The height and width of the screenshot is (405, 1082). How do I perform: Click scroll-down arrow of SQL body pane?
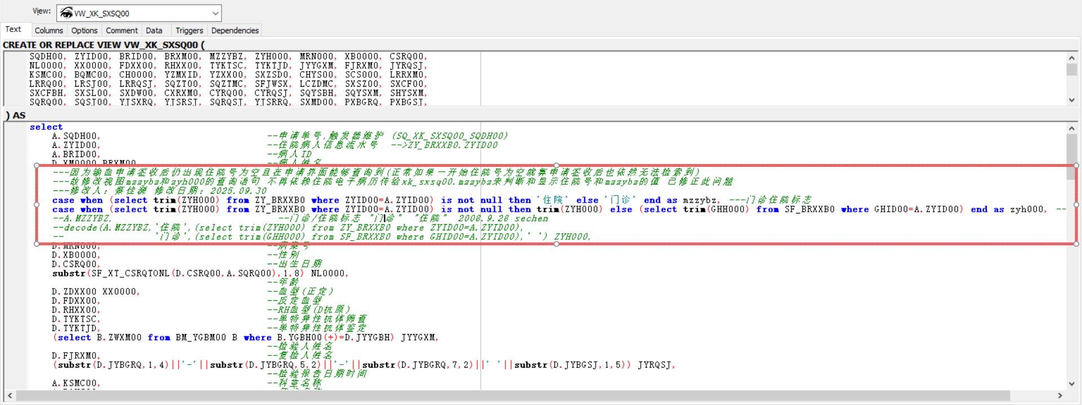1072,384
